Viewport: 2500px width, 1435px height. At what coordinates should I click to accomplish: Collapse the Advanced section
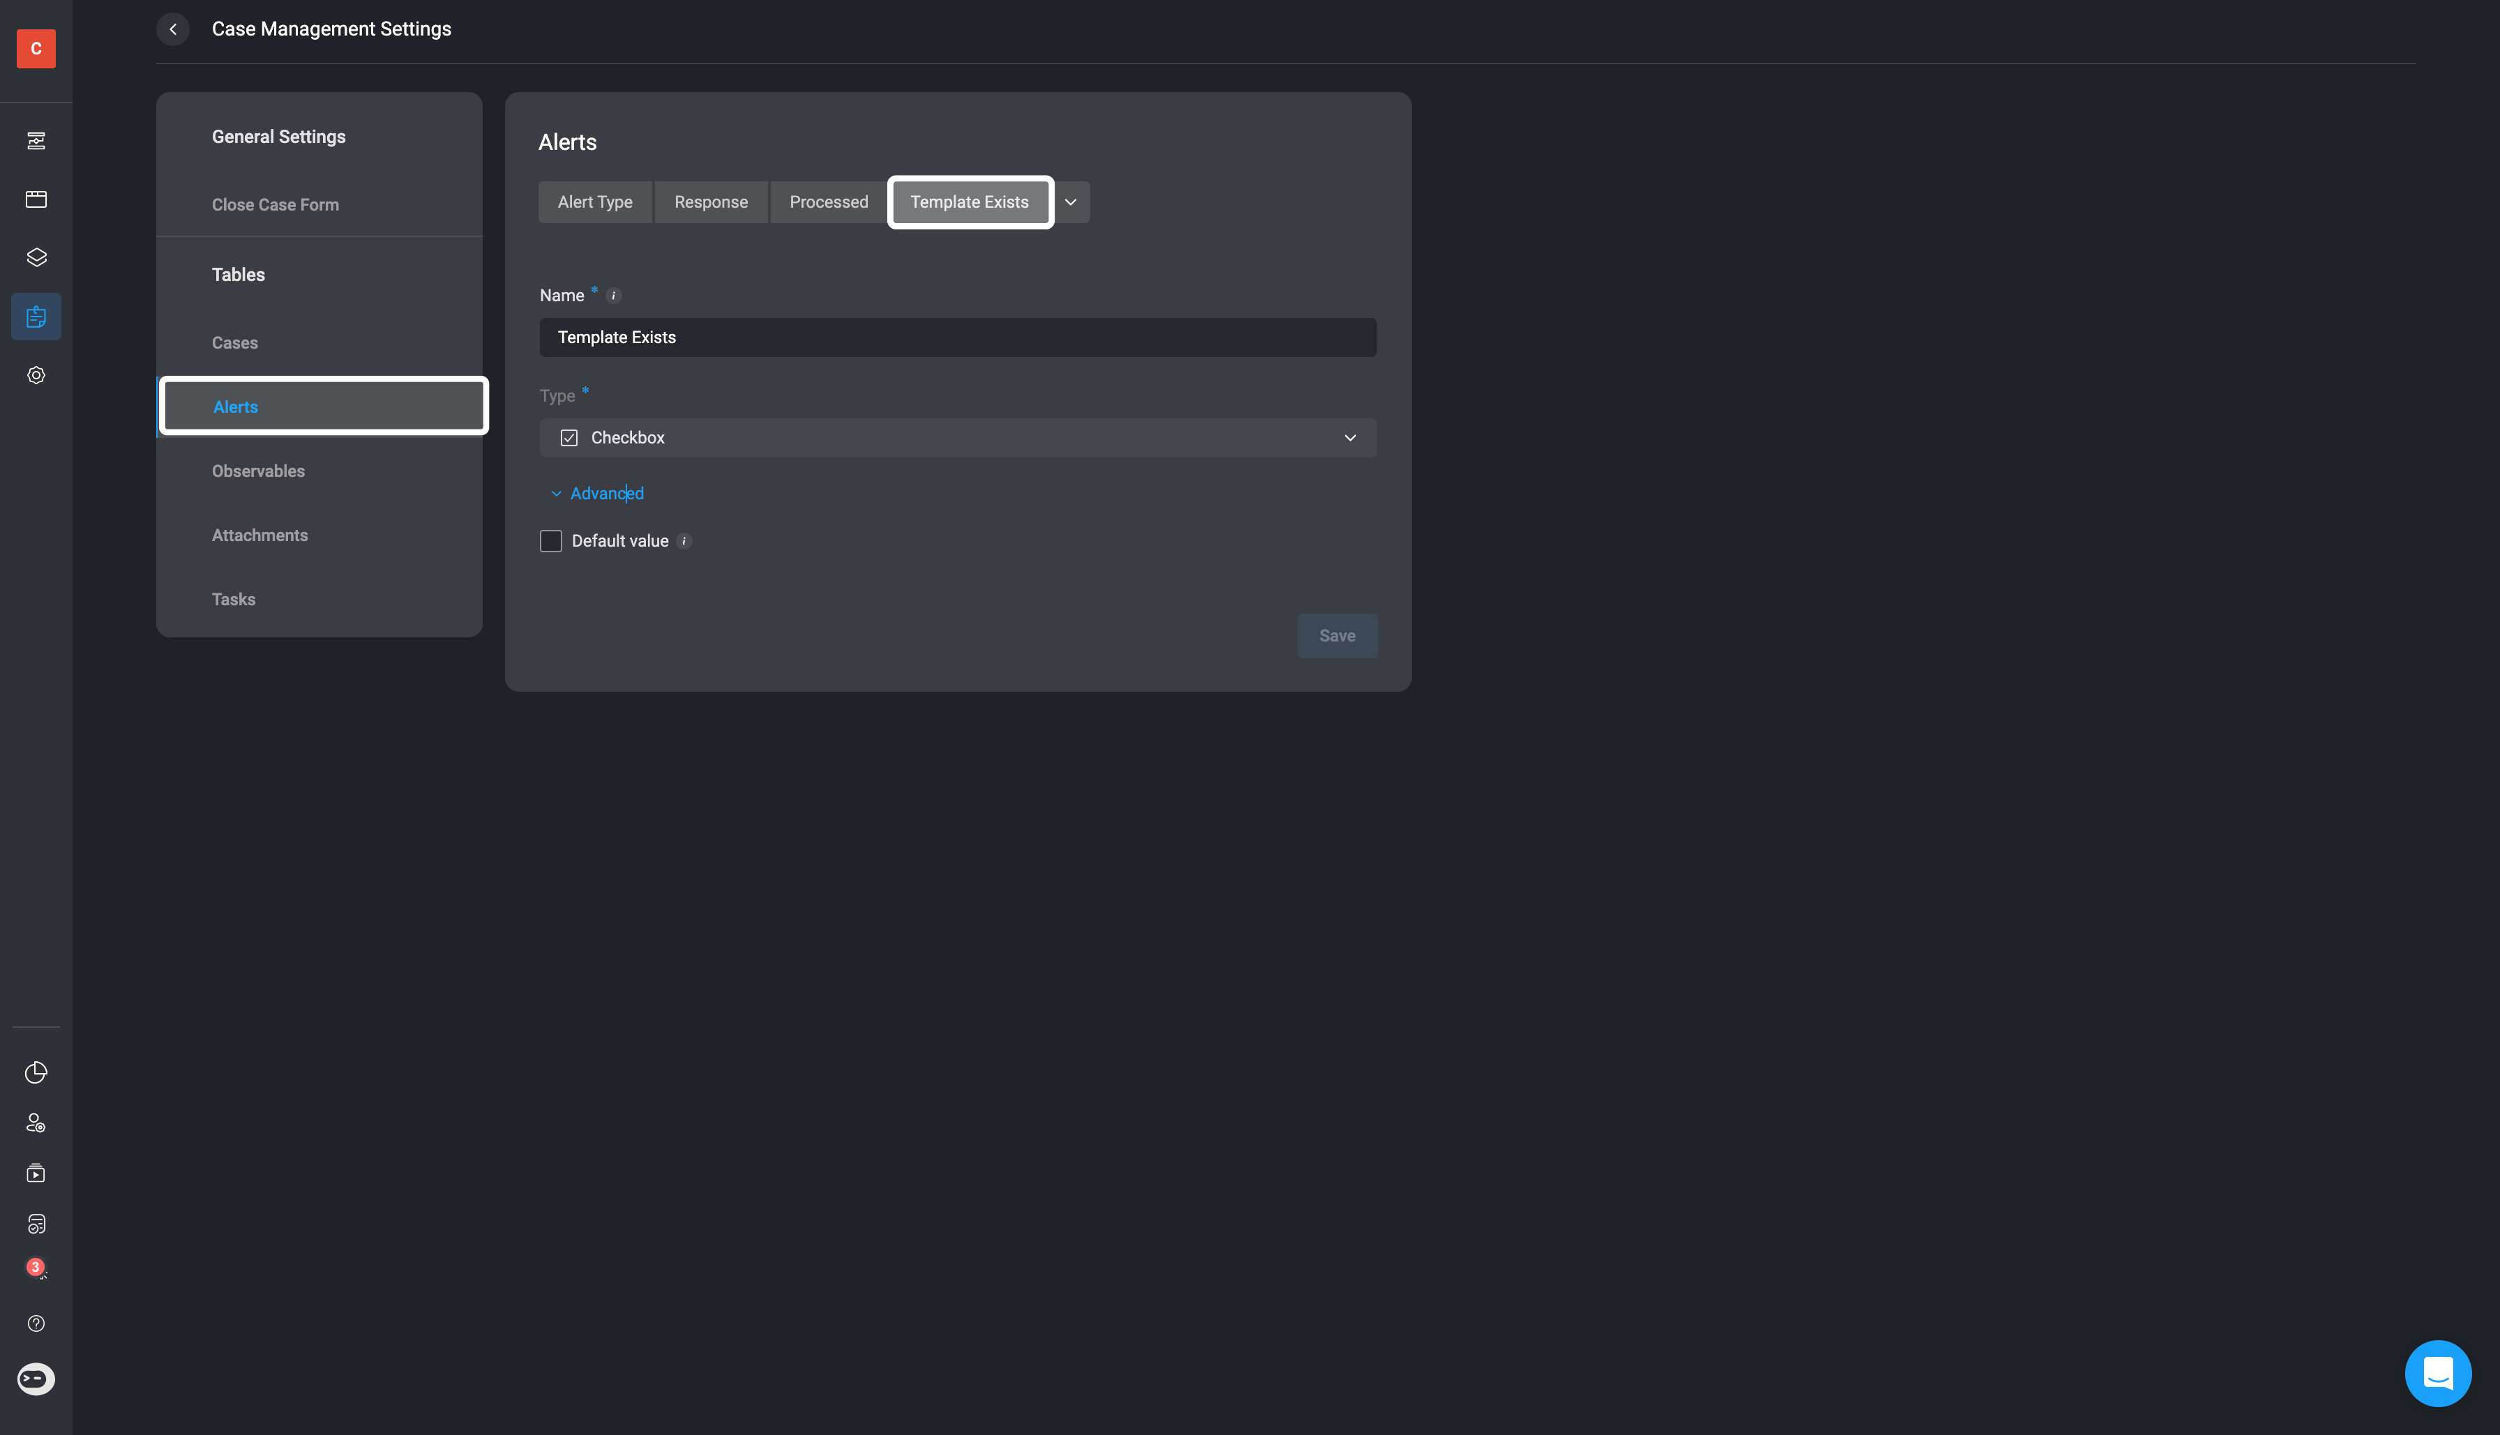(596, 494)
